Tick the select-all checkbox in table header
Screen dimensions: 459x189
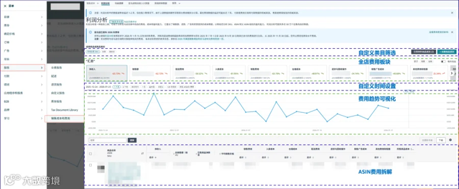(x=90, y=154)
